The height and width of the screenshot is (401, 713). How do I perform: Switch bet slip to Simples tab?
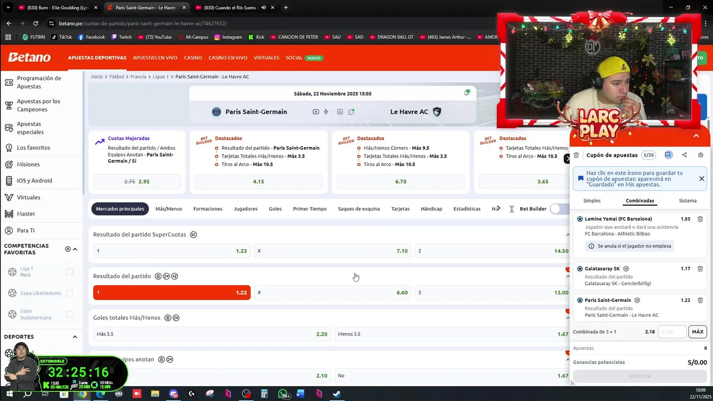point(592,200)
